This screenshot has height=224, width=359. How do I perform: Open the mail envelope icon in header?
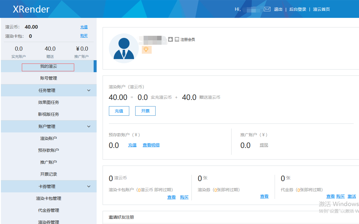(267, 9)
